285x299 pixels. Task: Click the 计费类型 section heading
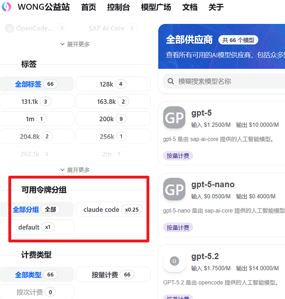click(x=36, y=255)
